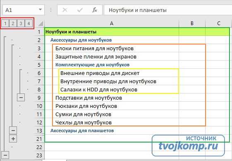This screenshot has width=232, height=161.
Task: Select cell 'Ноутбуки и планшеты' in row 1
Action: click(112, 32)
